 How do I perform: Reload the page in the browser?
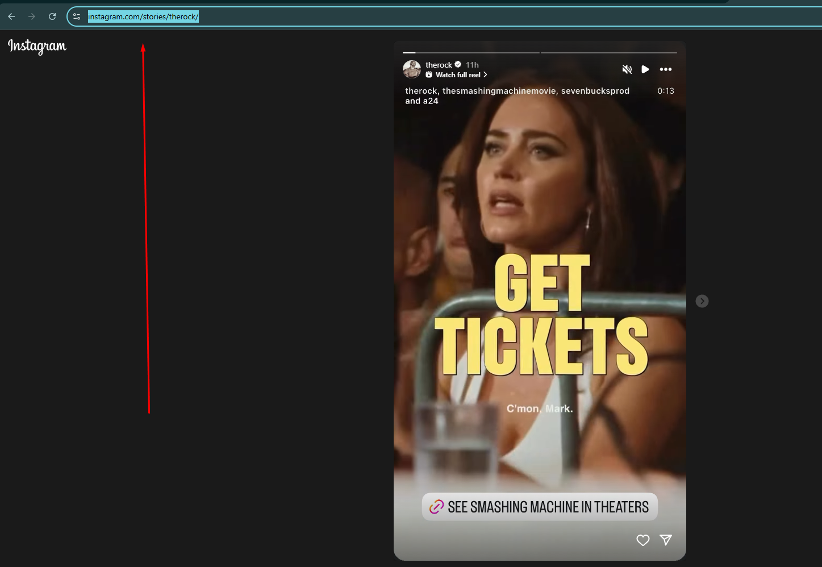pyautogui.click(x=52, y=16)
